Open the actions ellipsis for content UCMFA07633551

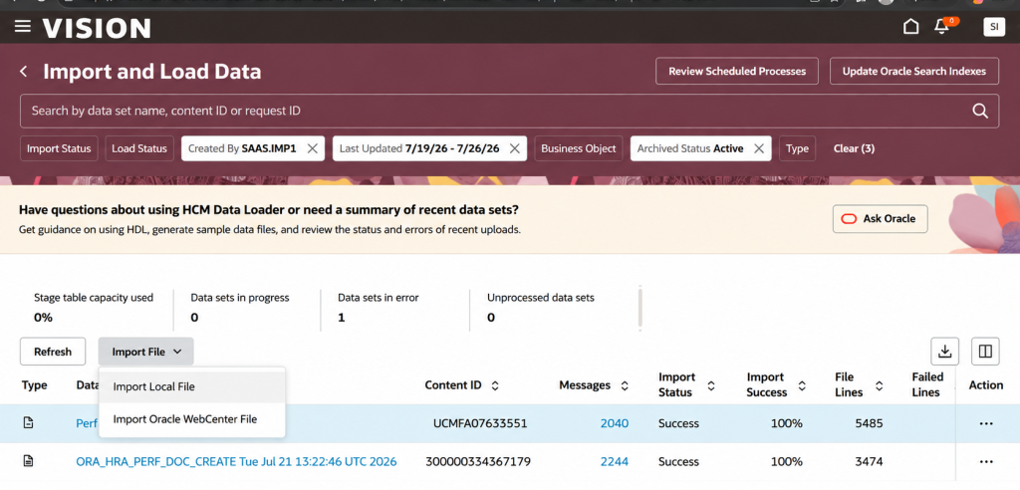tap(985, 423)
